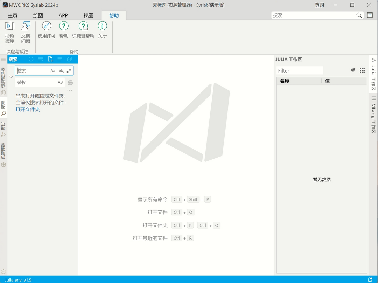Screen dimensions: 378x283
Task: Click the 登录 login button
Action: pos(320,5)
